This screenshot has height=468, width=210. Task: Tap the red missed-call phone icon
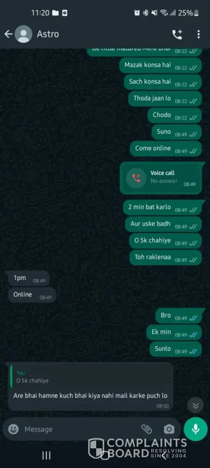(x=136, y=178)
